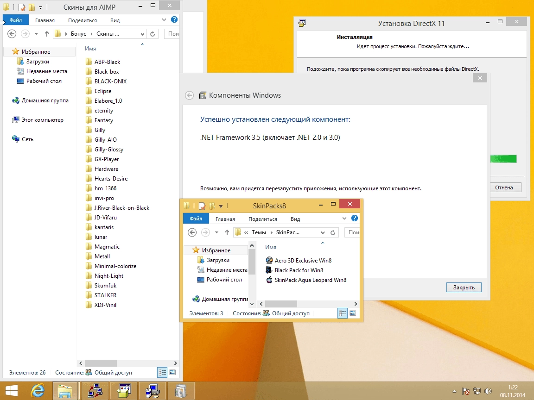This screenshot has width=534, height=400.
Task: Open Файл menu in Скины для AIMP
Action: pyautogui.click(x=16, y=20)
